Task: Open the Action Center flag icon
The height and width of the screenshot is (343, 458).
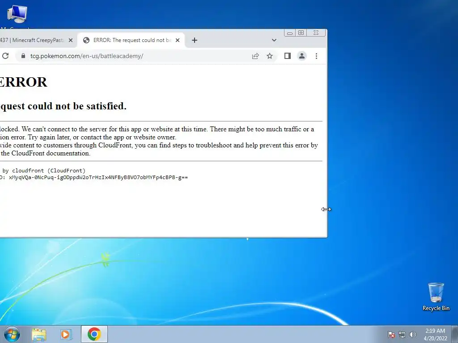Action: pos(391,334)
